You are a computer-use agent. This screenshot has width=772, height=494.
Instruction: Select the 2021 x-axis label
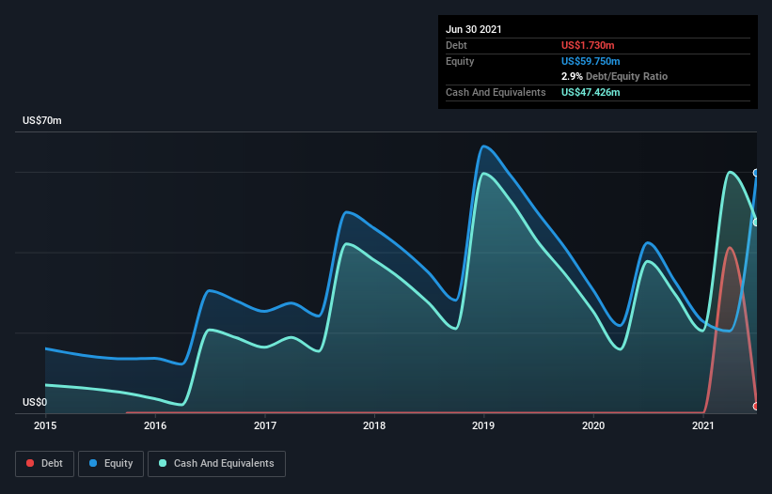[x=703, y=425]
